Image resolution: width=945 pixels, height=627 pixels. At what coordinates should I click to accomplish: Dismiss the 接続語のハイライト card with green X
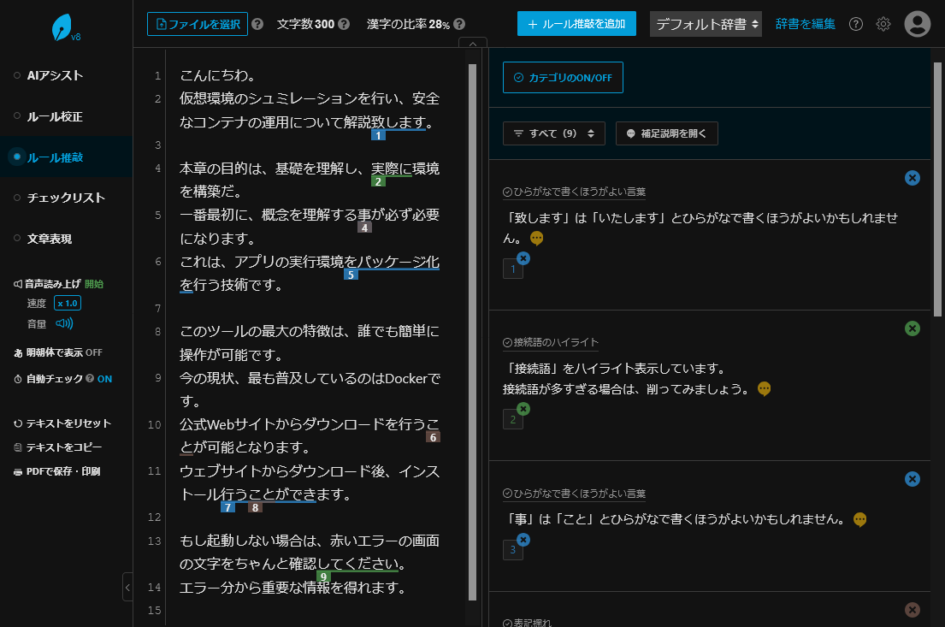(x=913, y=328)
